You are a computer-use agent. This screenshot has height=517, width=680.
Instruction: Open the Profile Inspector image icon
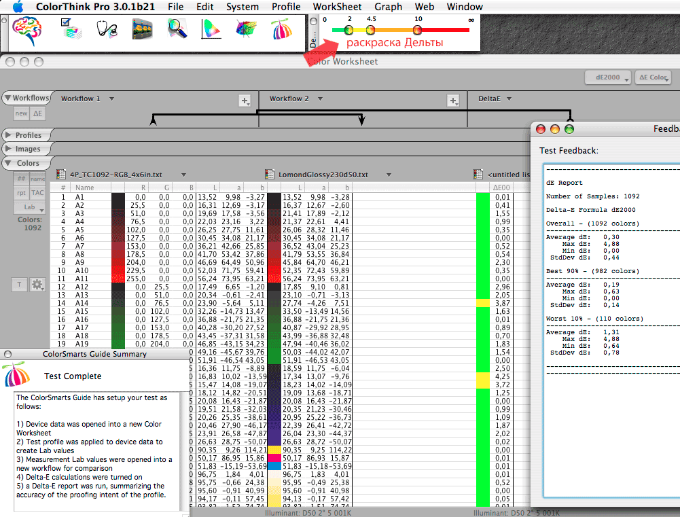tap(142, 29)
